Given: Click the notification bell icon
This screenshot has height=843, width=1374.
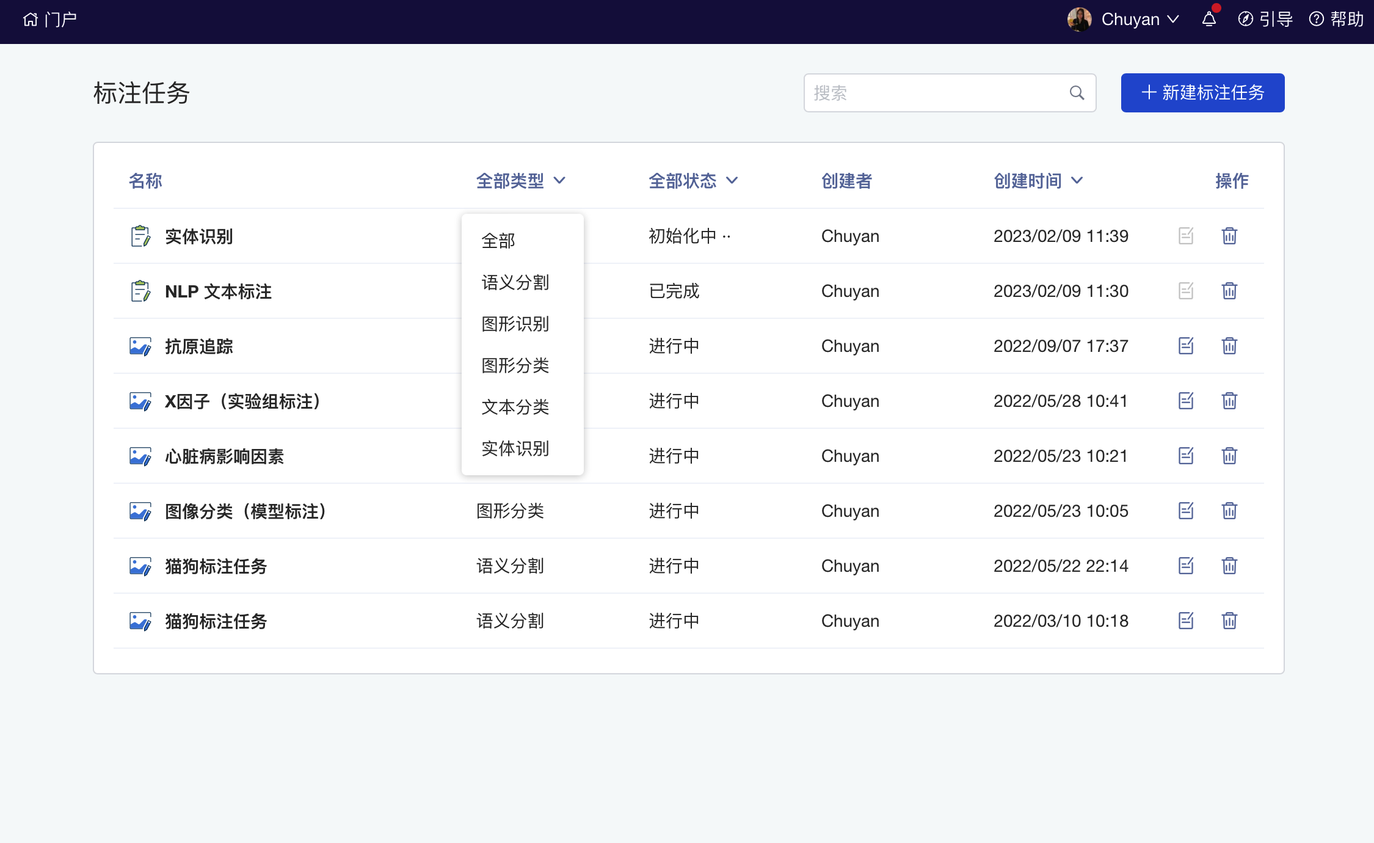Looking at the screenshot, I should (1209, 20).
